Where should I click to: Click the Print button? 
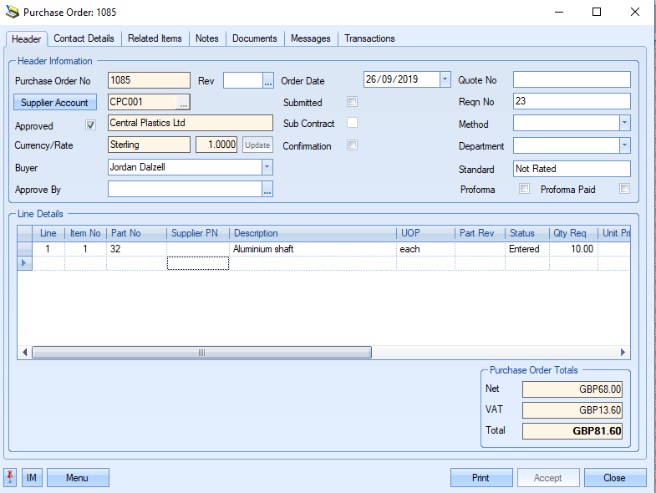pyautogui.click(x=481, y=478)
